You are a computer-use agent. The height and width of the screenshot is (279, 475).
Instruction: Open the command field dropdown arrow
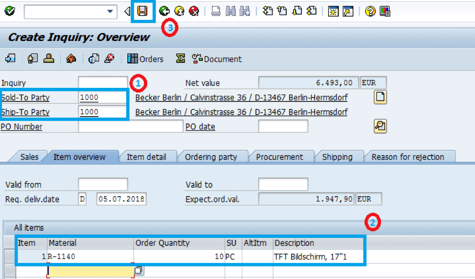[110, 12]
